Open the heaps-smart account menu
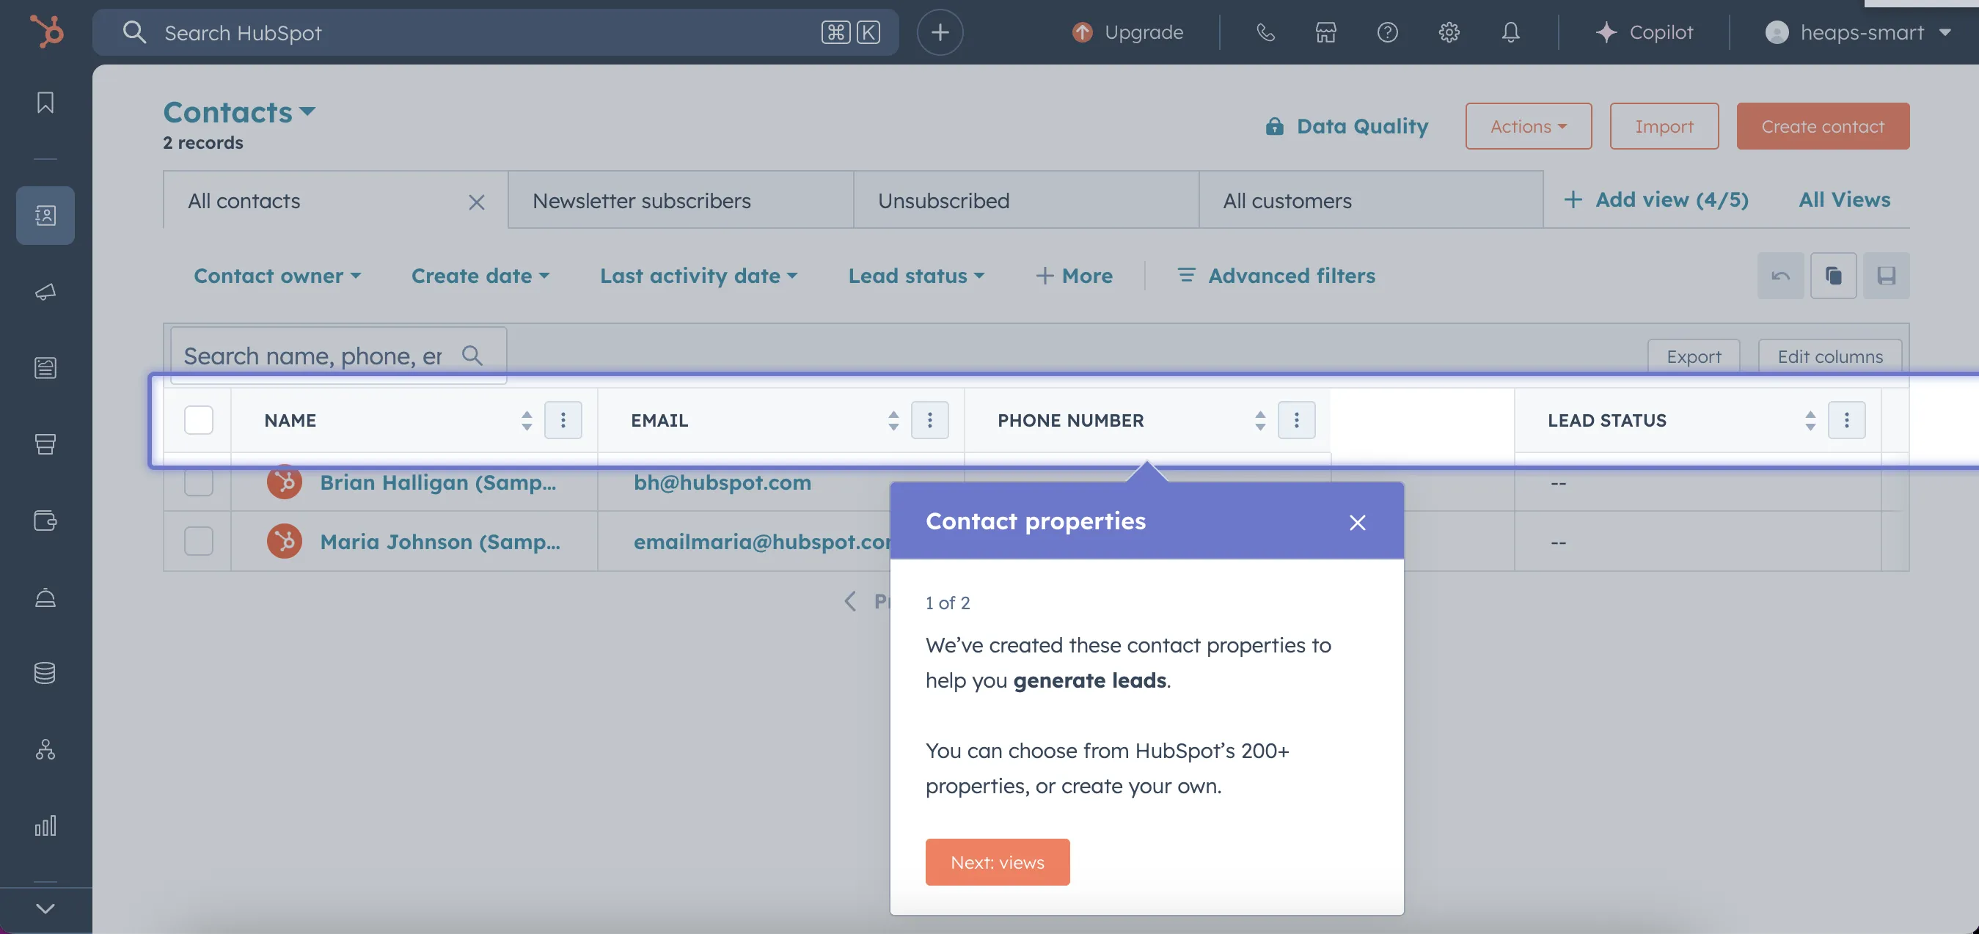Viewport: 1979px width, 934px height. (x=1859, y=32)
